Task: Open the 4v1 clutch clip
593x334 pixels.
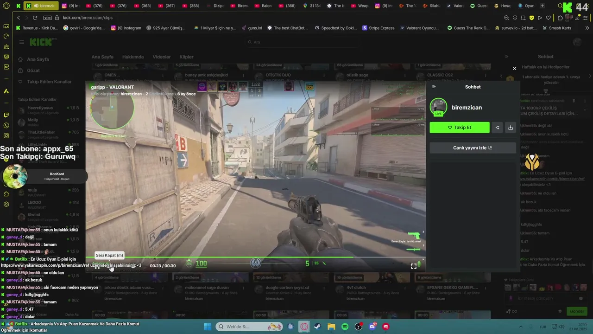Action: [356, 288]
